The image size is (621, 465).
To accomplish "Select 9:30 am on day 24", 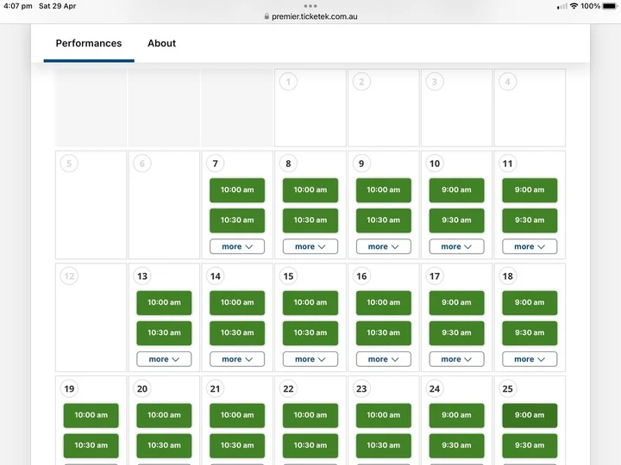I will tap(456, 446).
